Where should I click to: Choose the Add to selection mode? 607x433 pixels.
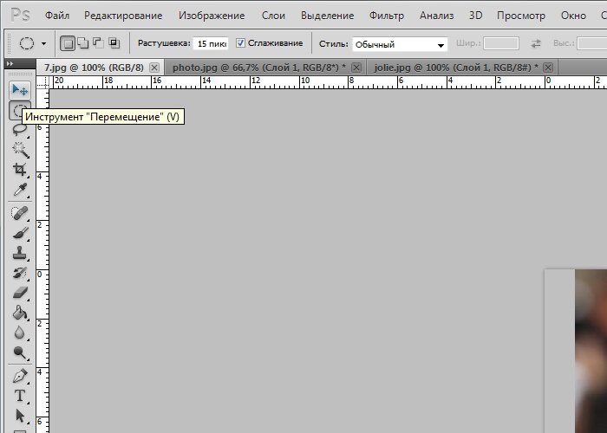83,43
